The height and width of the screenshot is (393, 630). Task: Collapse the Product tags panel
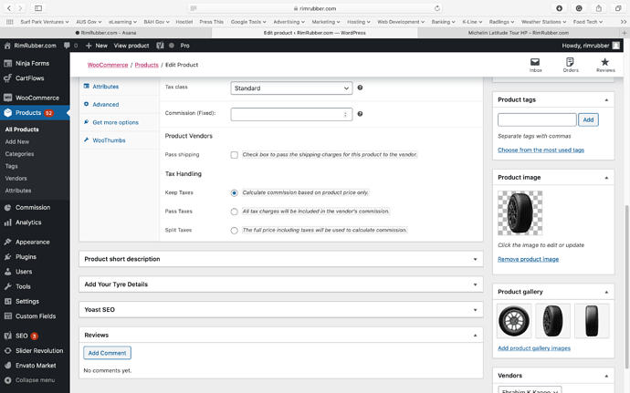pos(606,100)
